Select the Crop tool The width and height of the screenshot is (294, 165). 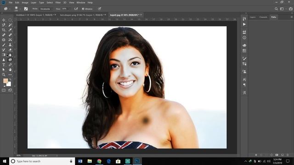pos(4,30)
